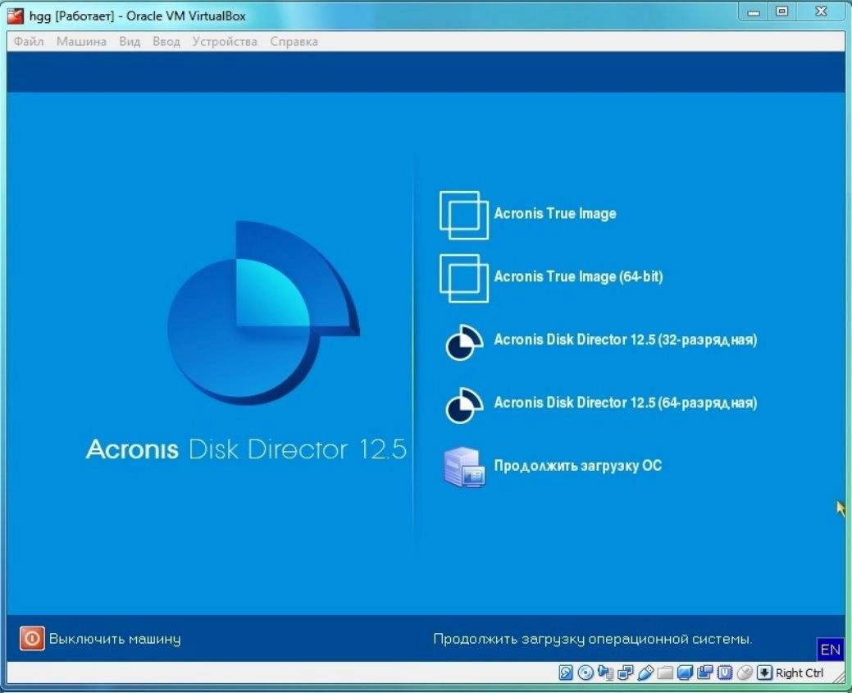This screenshot has height=693, width=852.
Task: Click network adapters icon in status bar
Action: [626, 672]
